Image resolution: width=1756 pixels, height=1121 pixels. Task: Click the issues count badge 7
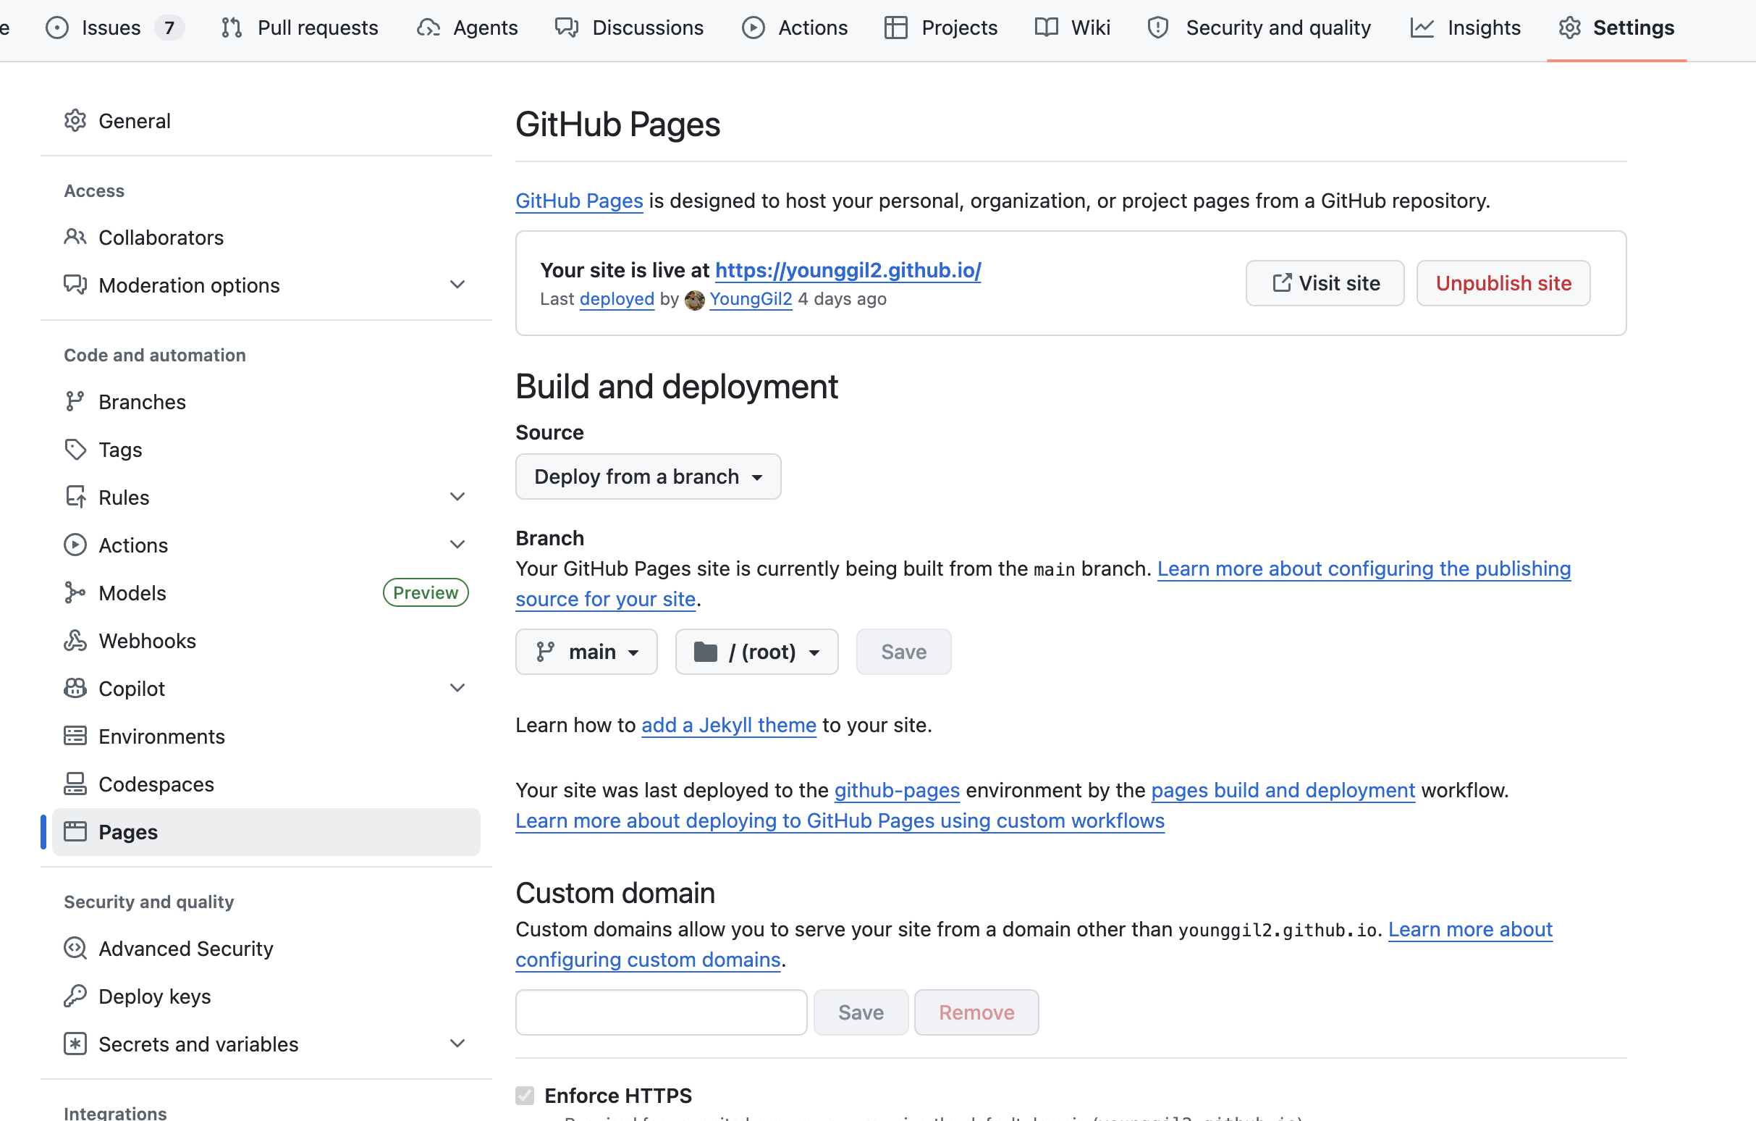click(169, 28)
